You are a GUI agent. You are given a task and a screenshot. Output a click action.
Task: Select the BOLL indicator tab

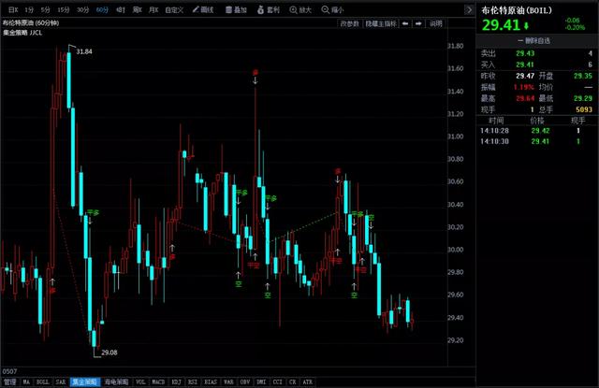(42, 381)
